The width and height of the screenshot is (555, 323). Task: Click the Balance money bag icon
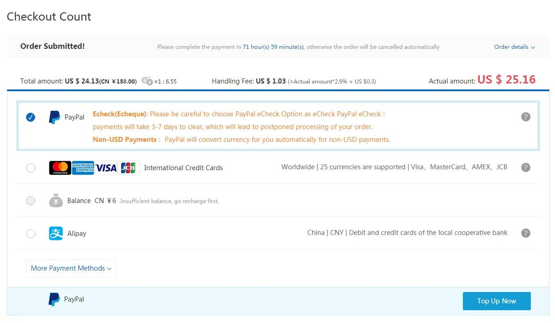click(56, 200)
